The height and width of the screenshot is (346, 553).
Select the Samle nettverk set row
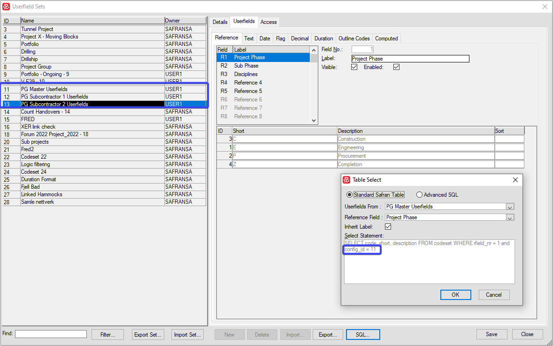104,202
